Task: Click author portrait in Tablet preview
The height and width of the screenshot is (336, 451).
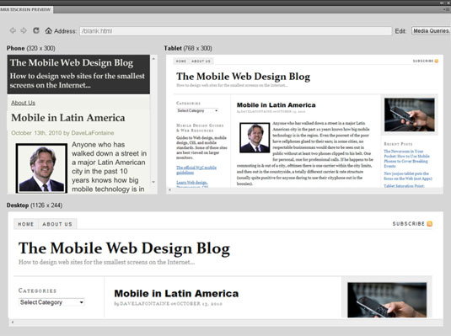Action: click(x=255, y=137)
